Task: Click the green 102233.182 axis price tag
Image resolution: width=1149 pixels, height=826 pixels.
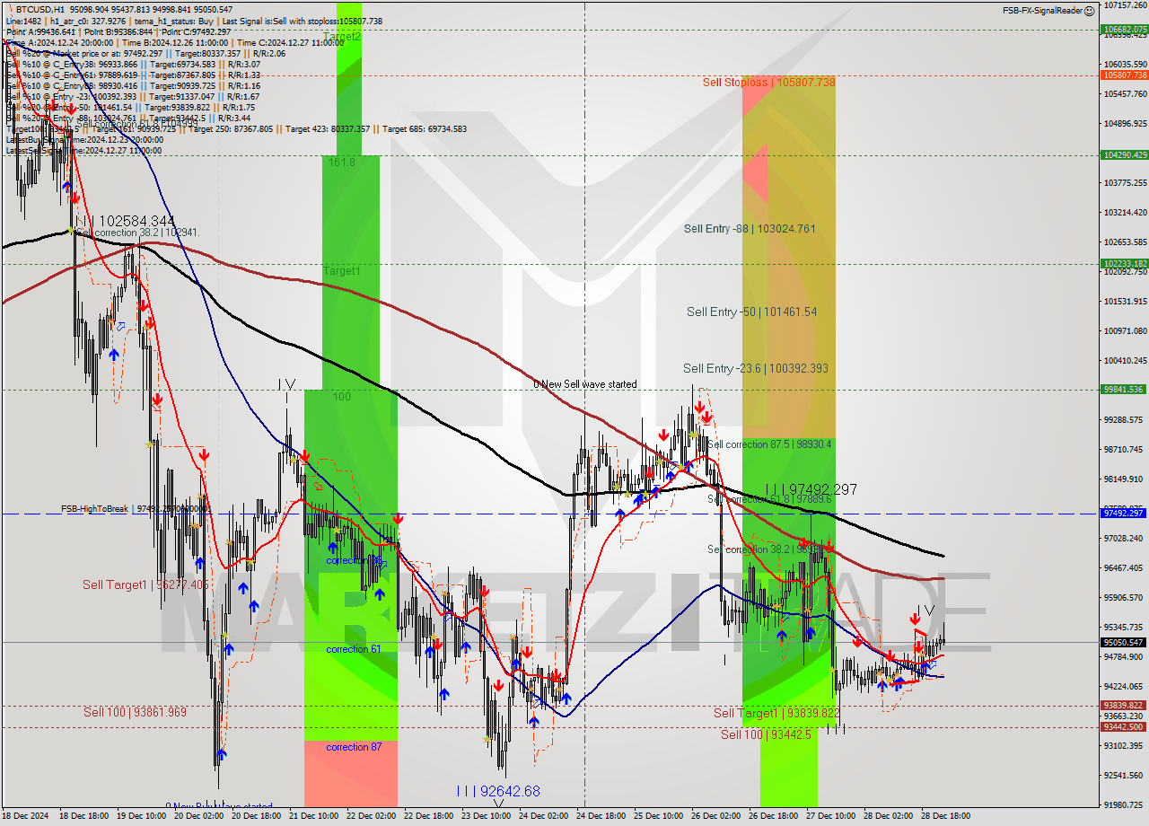Action: pos(1124,264)
